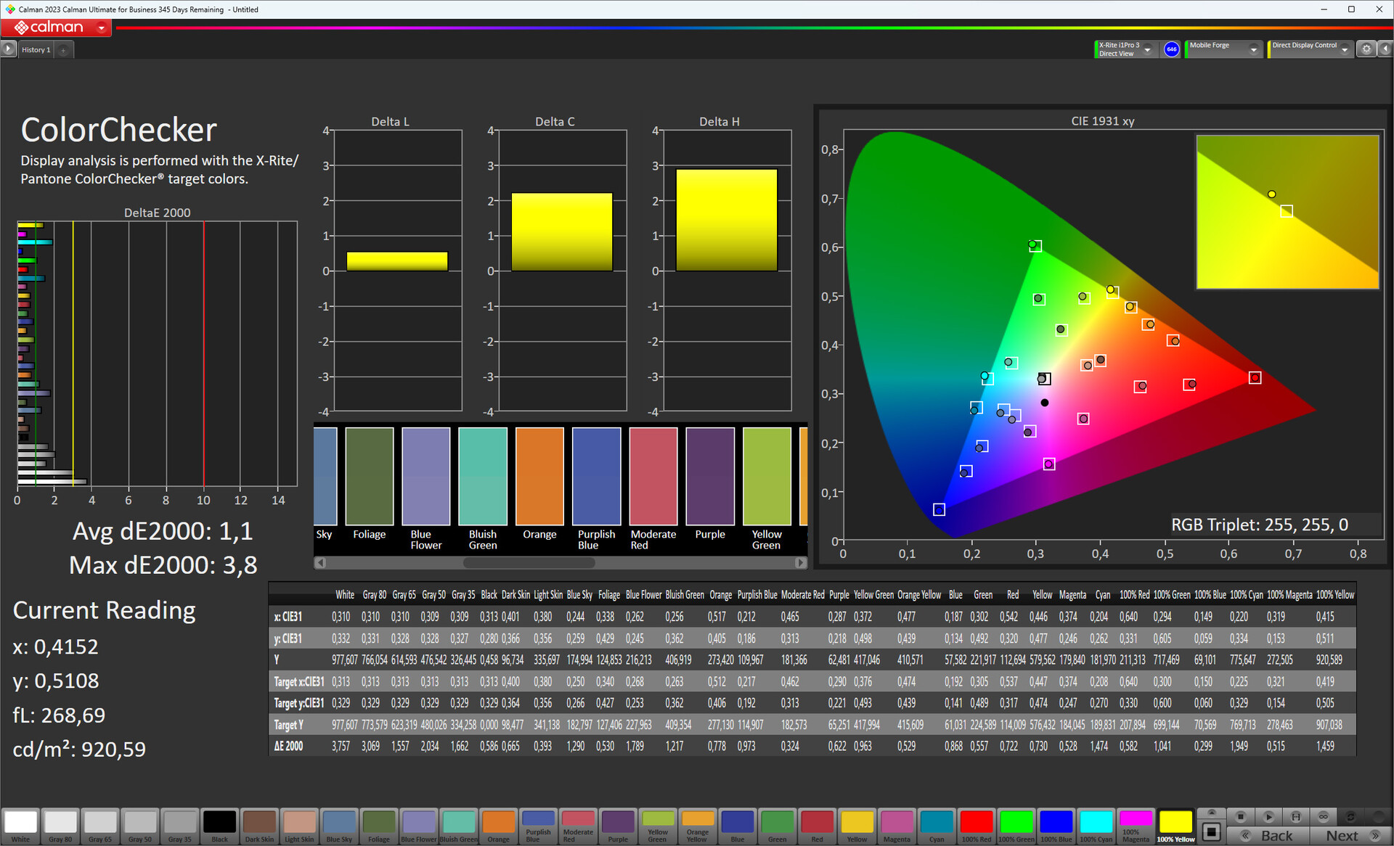1394x846 pixels.
Task: Click the Purplish Blue comparison patch
Action: pyautogui.click(x=596, y=476)
